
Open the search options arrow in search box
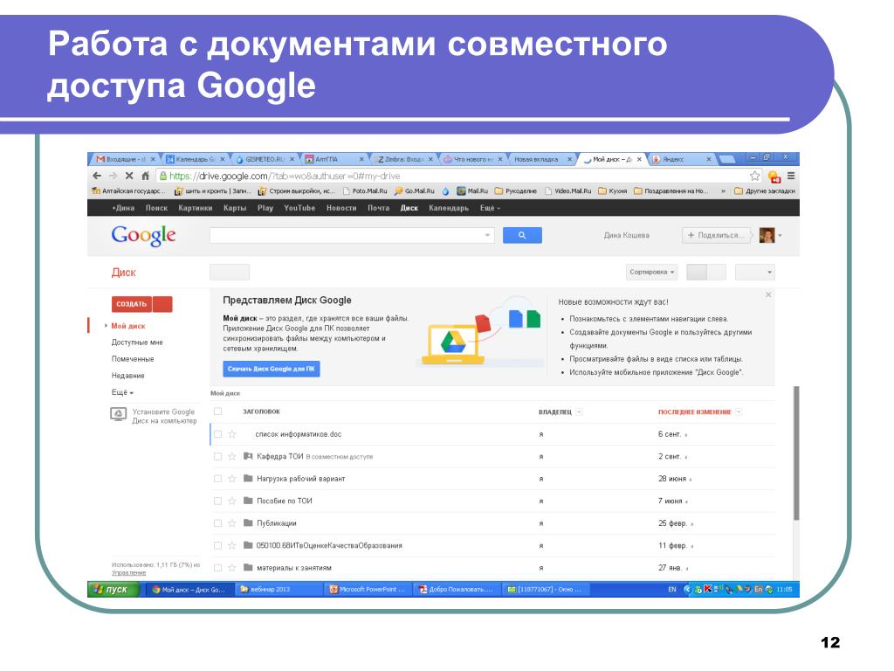[487, 235]
